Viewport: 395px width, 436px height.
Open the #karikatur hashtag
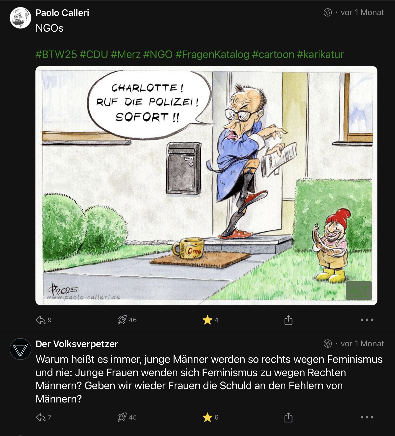(x=320, y=55)
